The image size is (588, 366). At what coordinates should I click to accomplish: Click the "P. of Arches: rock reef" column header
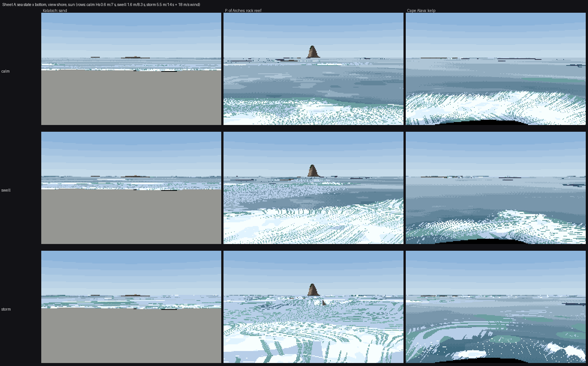coord(243,10)
